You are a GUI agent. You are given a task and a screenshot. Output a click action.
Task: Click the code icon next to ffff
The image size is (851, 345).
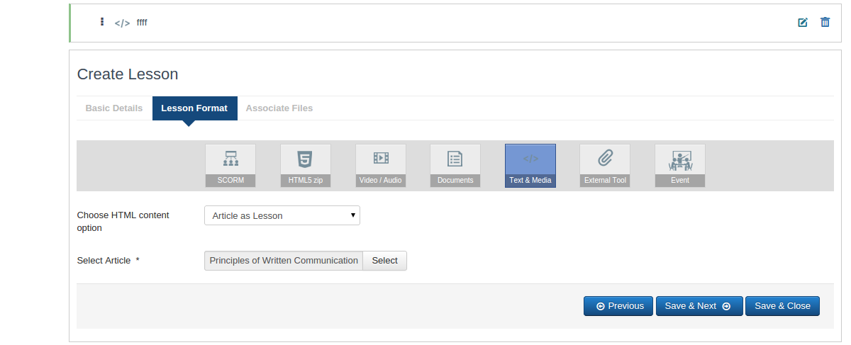[122, 23]
